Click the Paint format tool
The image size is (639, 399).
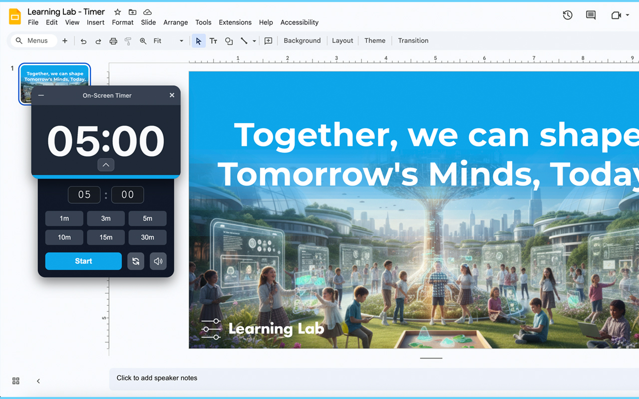click(x=128, y=41)
